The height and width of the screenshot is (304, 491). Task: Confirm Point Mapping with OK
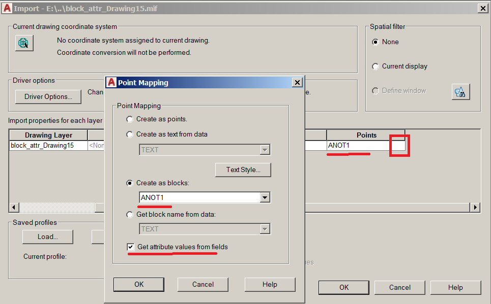(138, 284)
